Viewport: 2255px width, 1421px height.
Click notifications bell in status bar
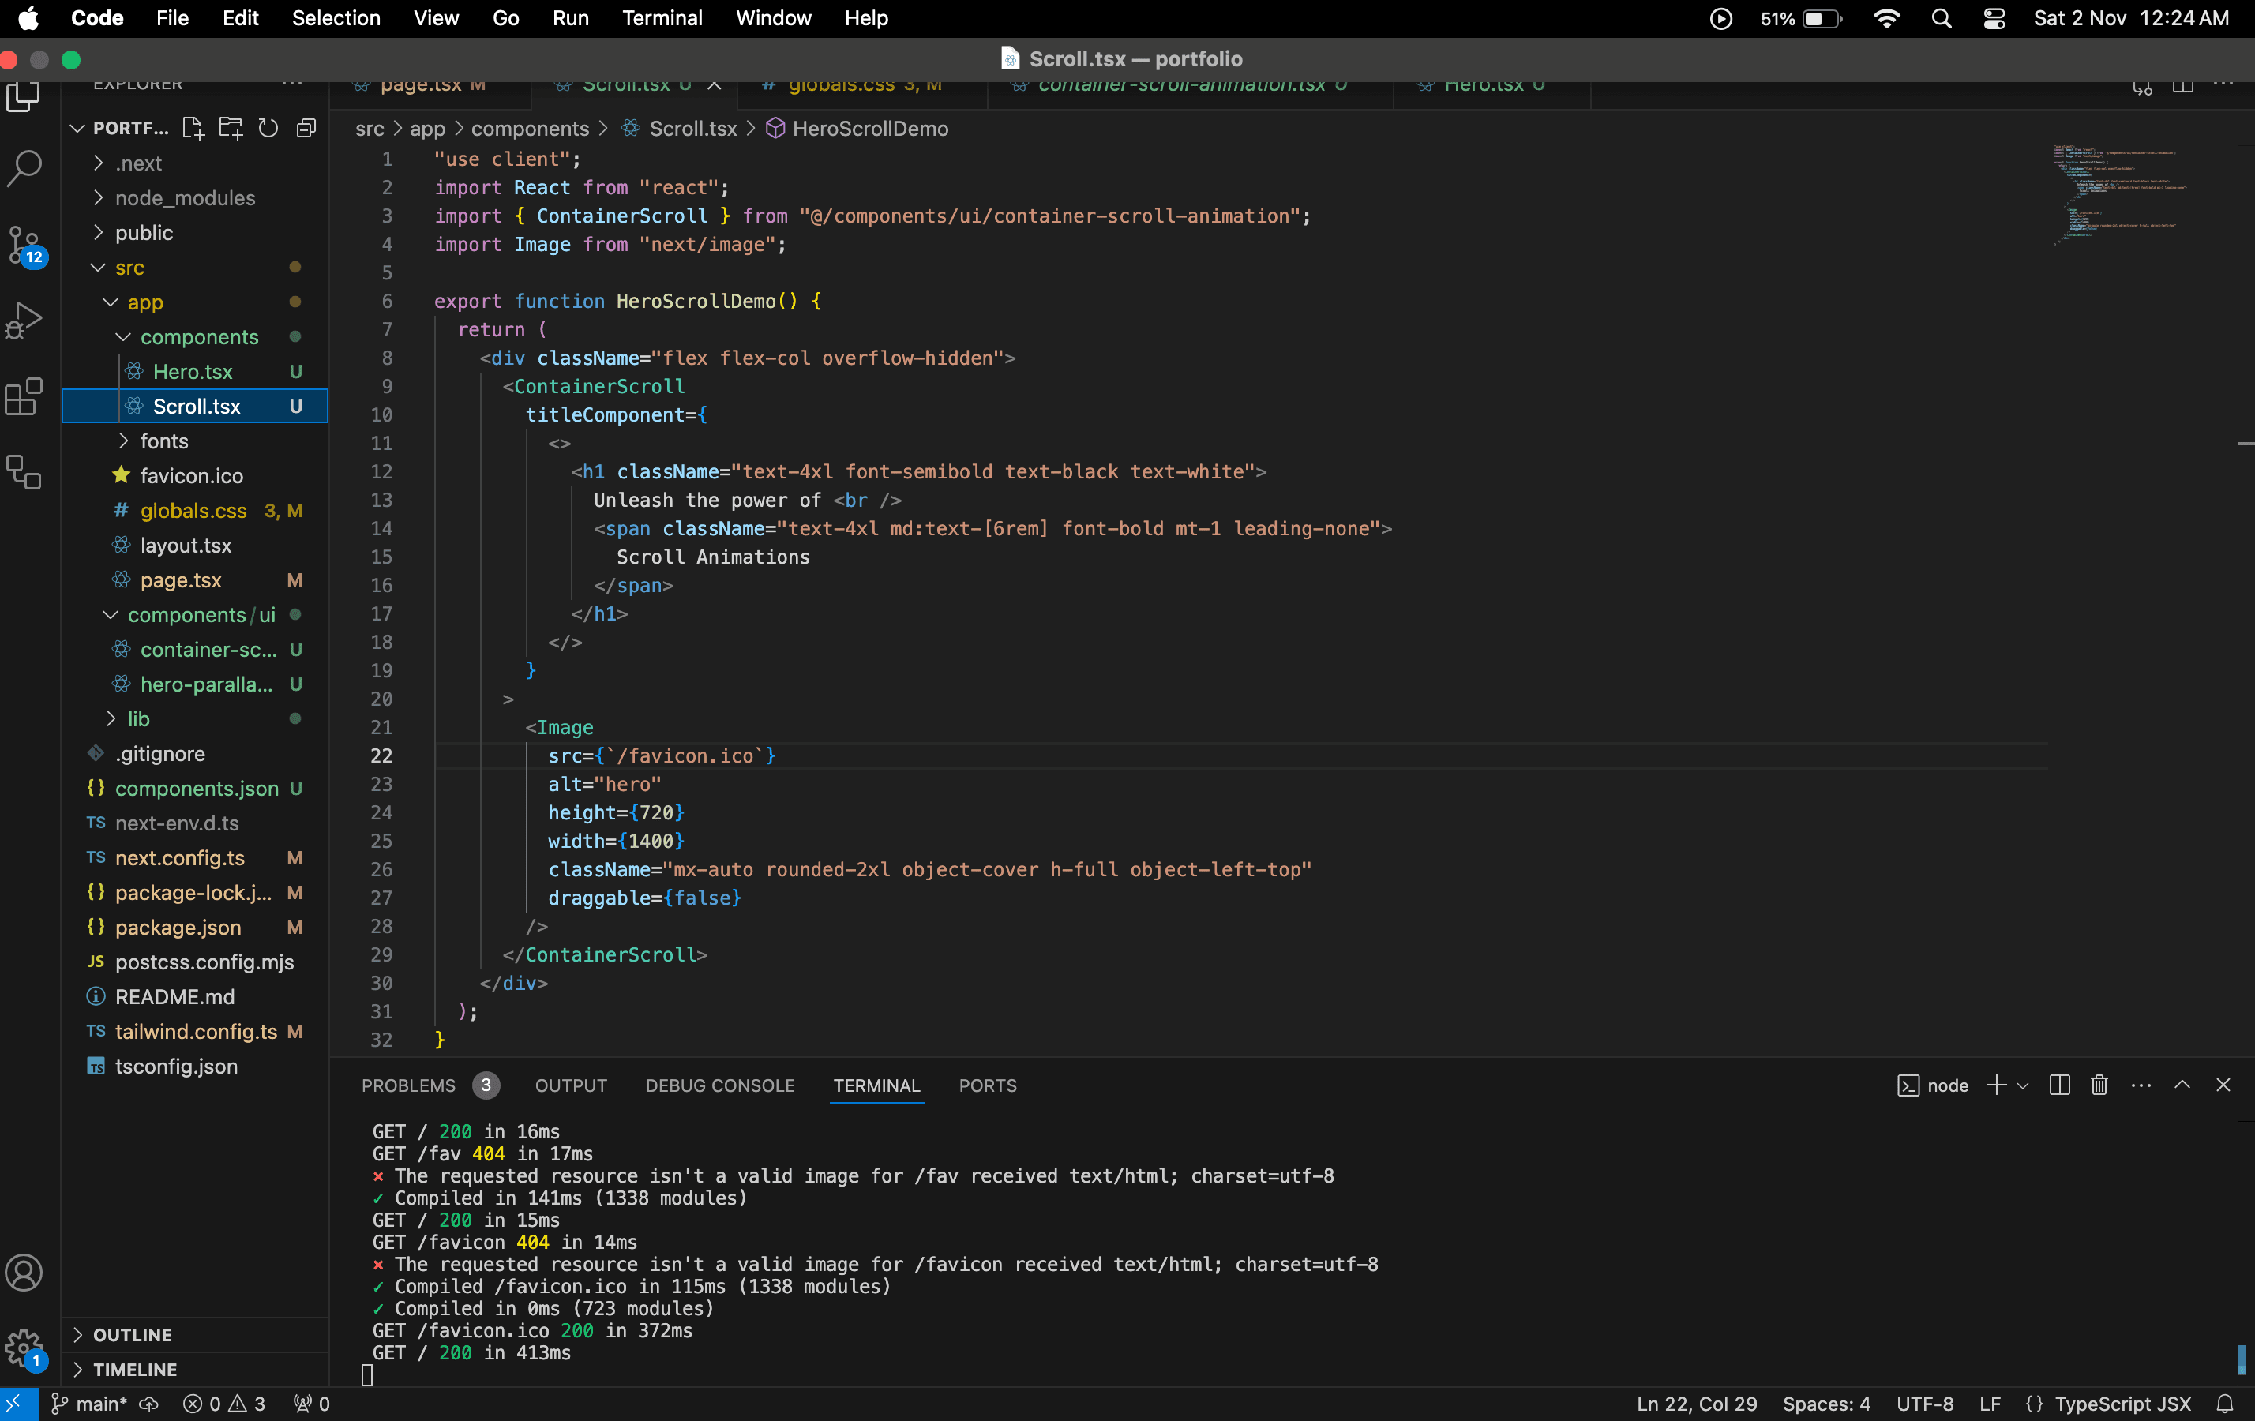[2225, 1403]
